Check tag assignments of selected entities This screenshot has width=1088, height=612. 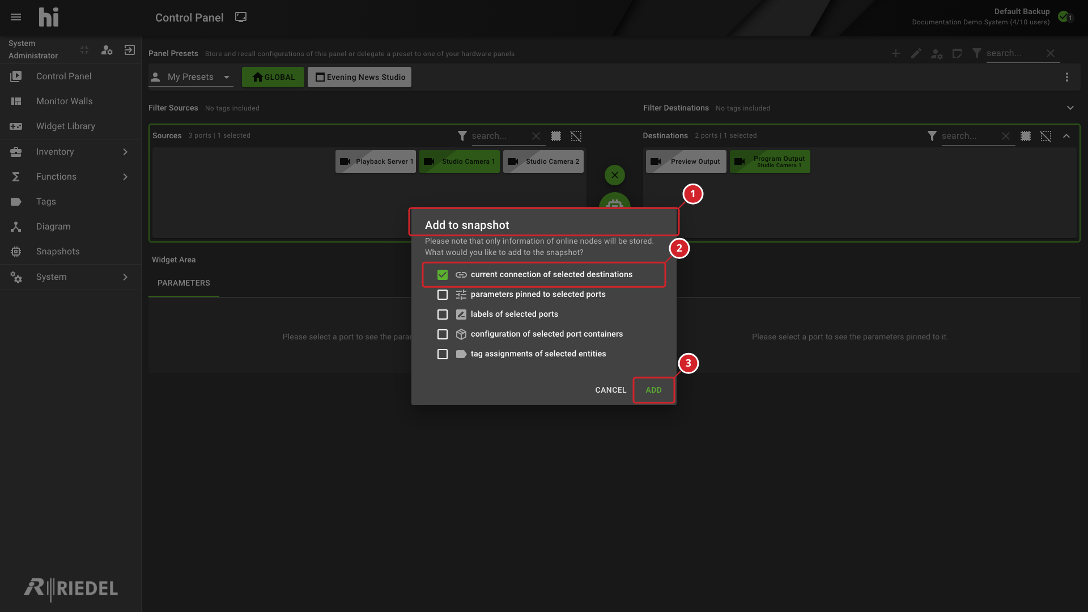(443, 354)
